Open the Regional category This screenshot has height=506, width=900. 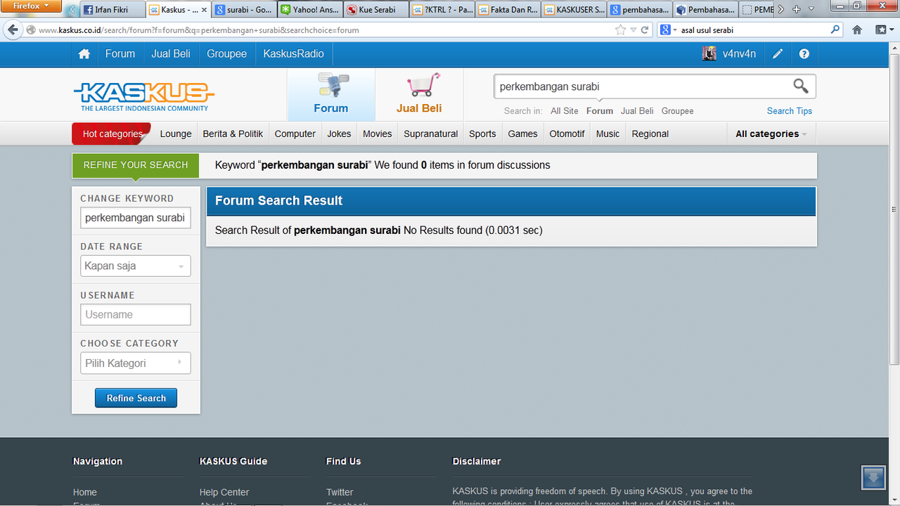coord(650,134)
